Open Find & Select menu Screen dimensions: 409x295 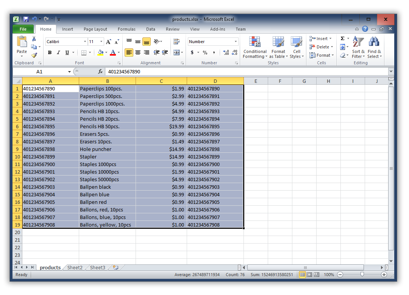click(x=374, y=47)
